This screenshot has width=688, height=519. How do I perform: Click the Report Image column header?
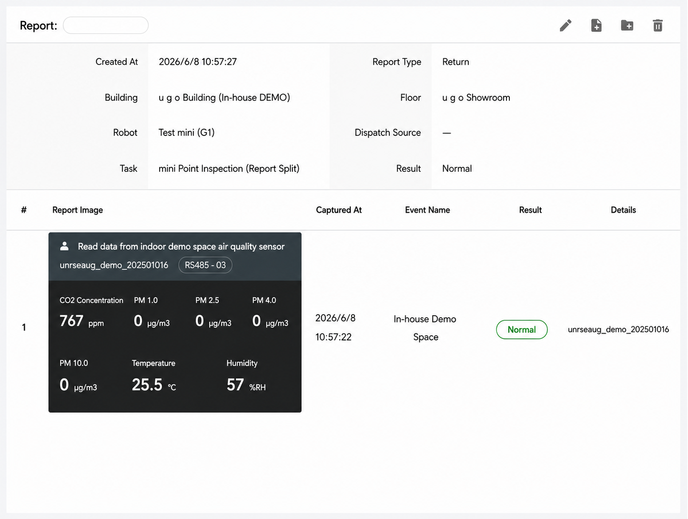click(x=78, y=210)
